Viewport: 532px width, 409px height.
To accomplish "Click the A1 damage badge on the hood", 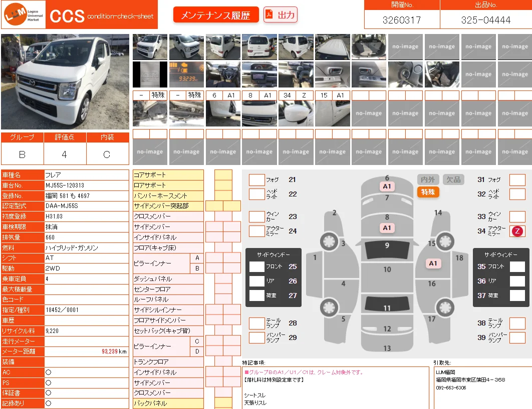I will click(x=387, y=228).
